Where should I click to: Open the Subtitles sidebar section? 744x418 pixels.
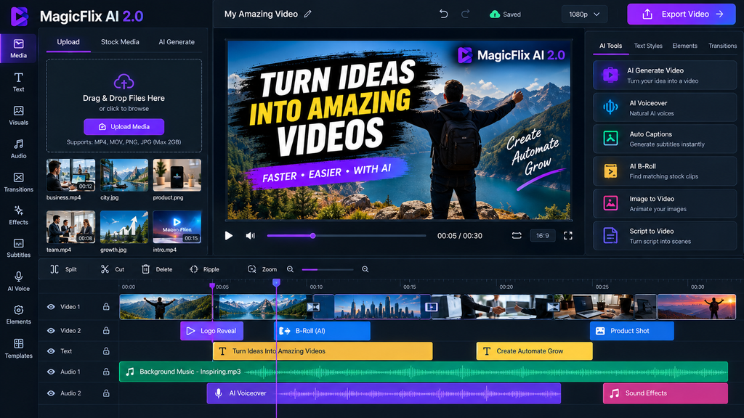(18, 248)
